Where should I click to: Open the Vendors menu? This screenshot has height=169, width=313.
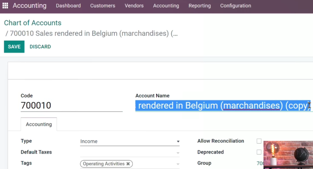pyautogui.click(x=134, y=5)
